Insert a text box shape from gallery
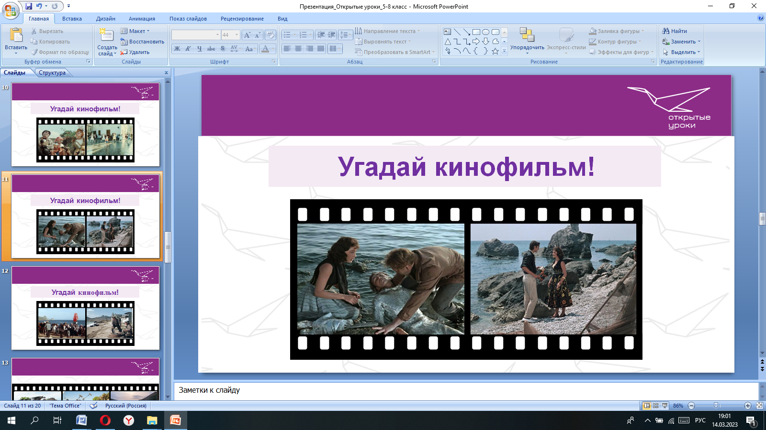Image resolution: width=766 pixels, height=430 pixels. pos(447,32)
